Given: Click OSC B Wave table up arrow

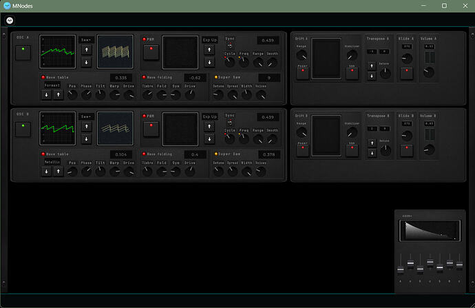Looking at the screenshot, I should pos(58,172).
